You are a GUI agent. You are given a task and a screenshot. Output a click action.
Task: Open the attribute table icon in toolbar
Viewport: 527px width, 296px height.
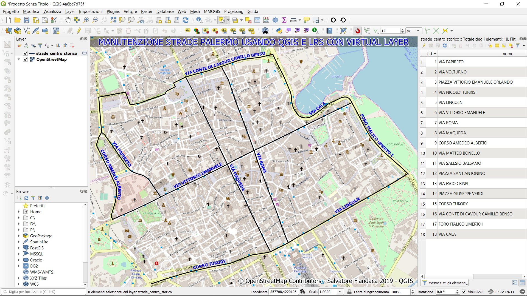point(257,20)
